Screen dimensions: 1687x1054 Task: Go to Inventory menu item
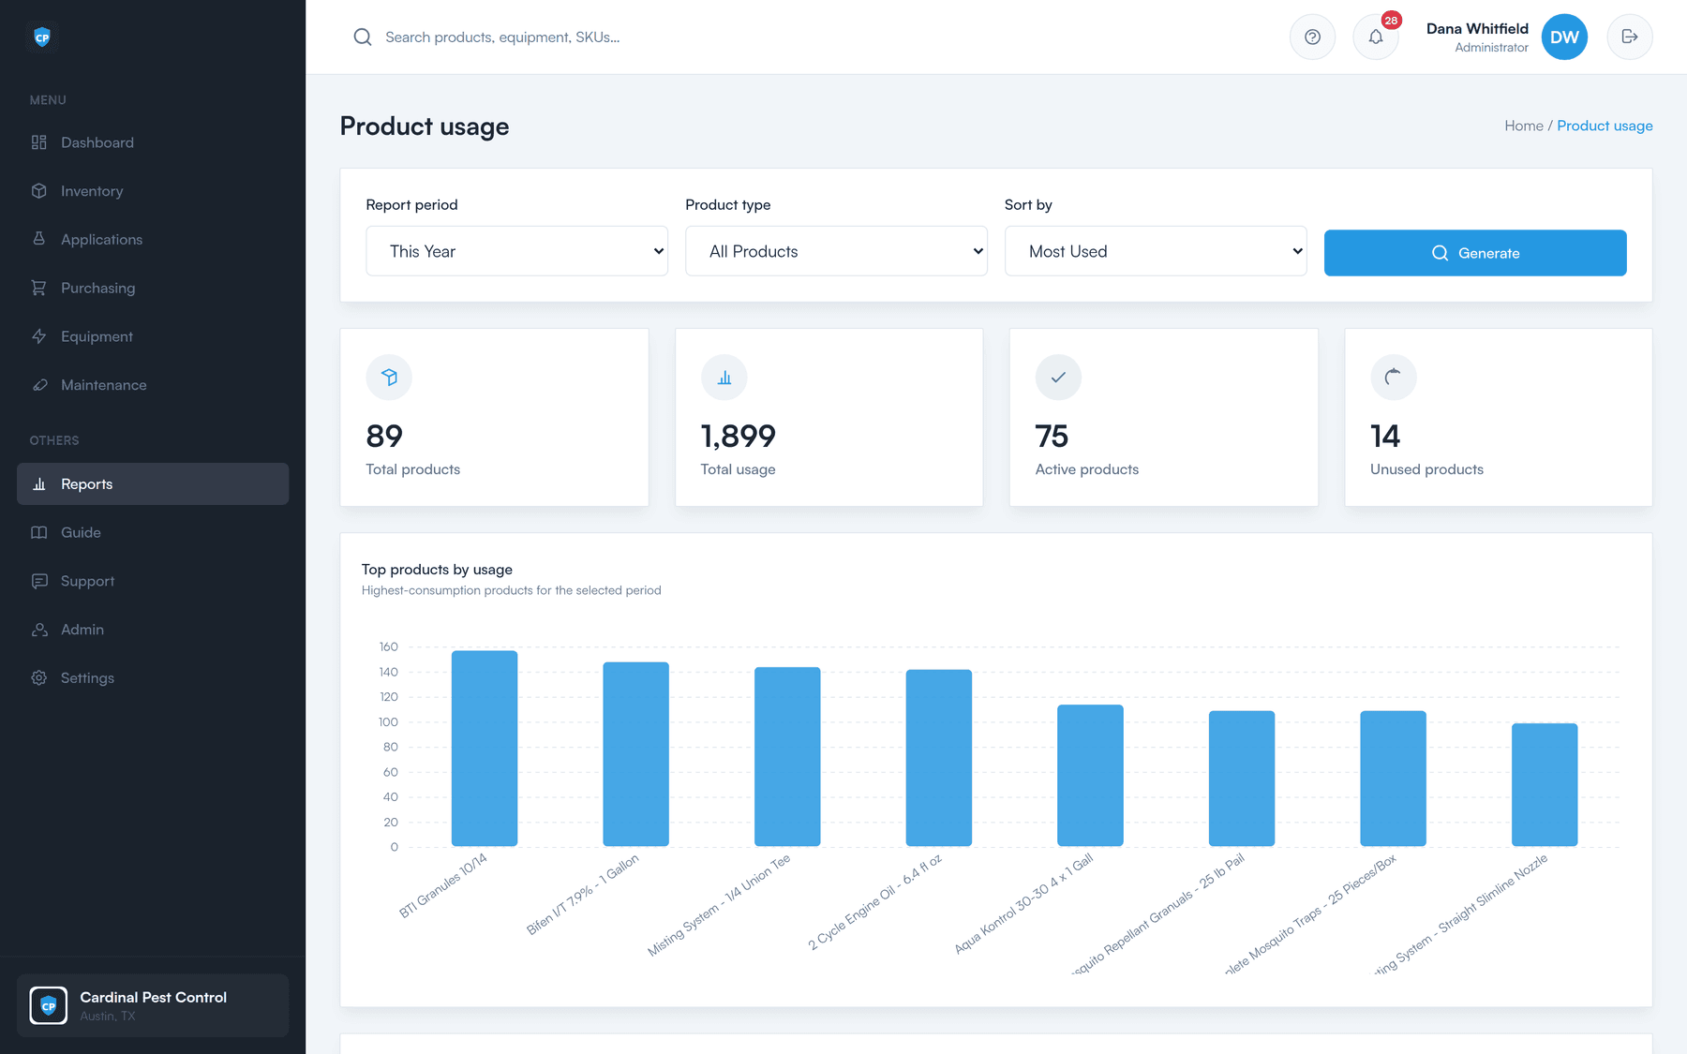click(153, 191)
